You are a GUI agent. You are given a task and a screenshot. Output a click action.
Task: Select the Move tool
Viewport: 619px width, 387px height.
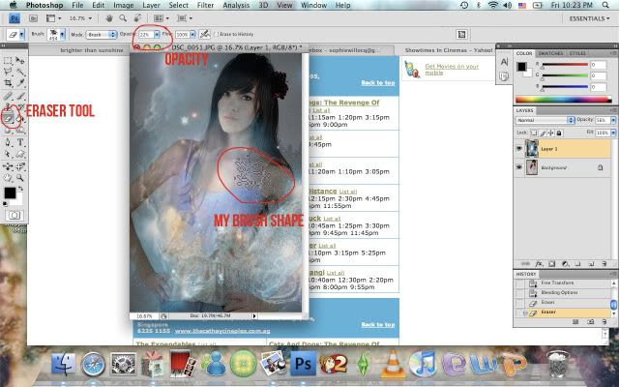(x=19, y=60)
